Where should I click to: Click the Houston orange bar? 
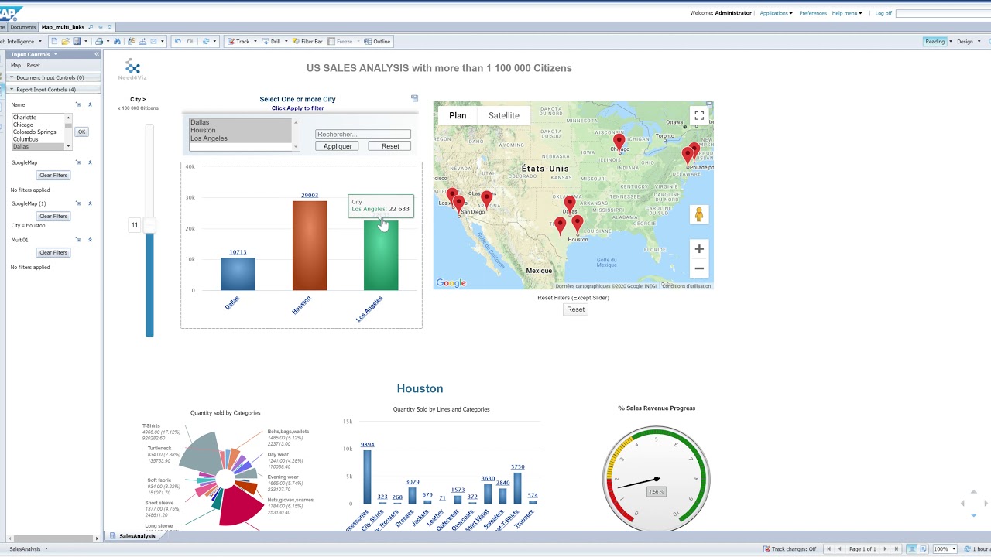pyautogui.click(x=310, y=245)
